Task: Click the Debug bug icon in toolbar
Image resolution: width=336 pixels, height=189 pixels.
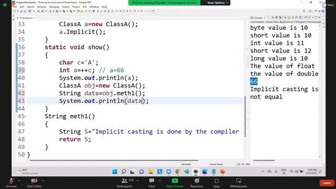Action: click(x=50, y=11)
